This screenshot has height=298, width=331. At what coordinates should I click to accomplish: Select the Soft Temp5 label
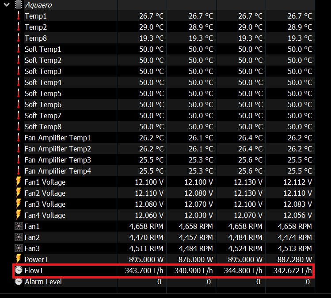click(x=43, y=93)
